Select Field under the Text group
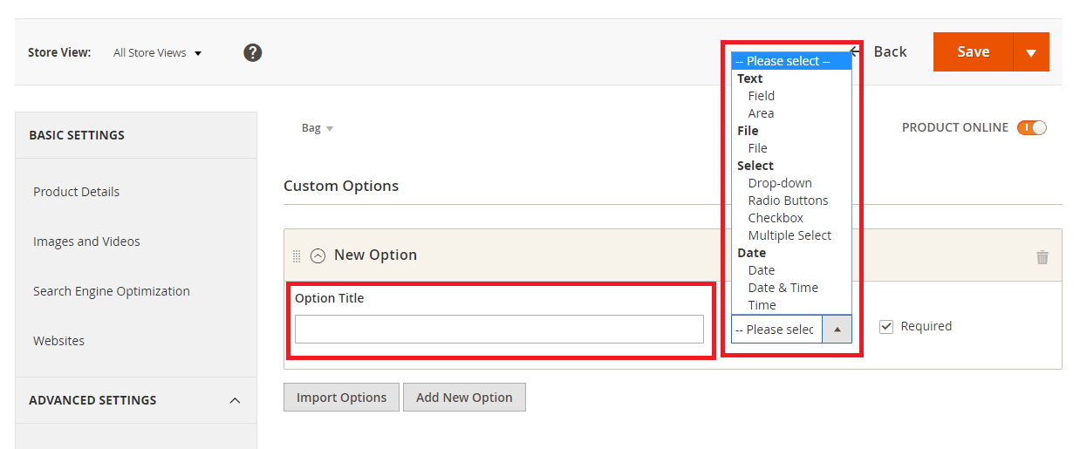The width and height of the screenshot is (1080, 449). click(761, 96)
